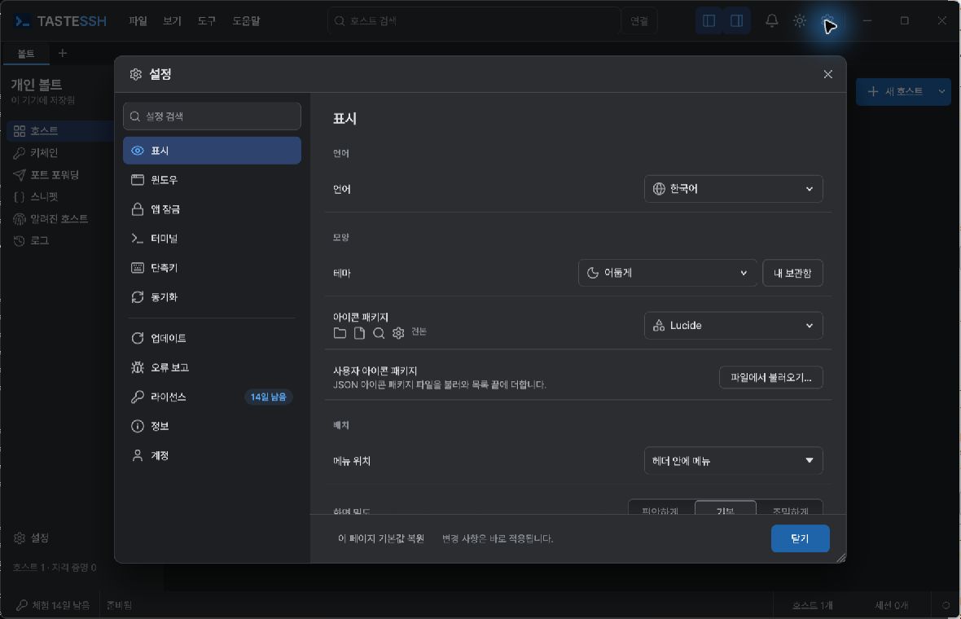This screenshot has width=961, height=619.
Task: Click the gear settings icon in title bar
Action: (827, 21)
